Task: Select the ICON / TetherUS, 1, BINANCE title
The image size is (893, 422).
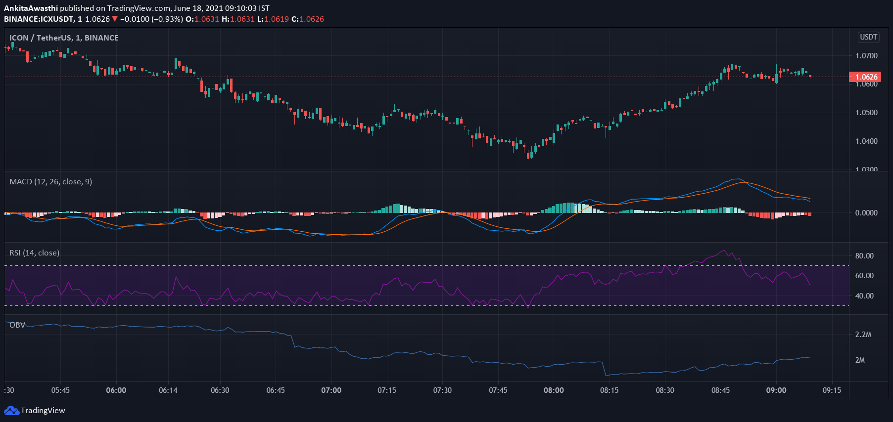Action: click(64, 38)
